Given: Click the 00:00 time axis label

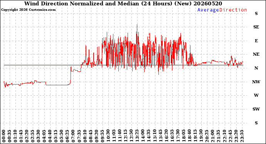Looking at the screenshot, I should pyautogui.click(x=4, y=136).
